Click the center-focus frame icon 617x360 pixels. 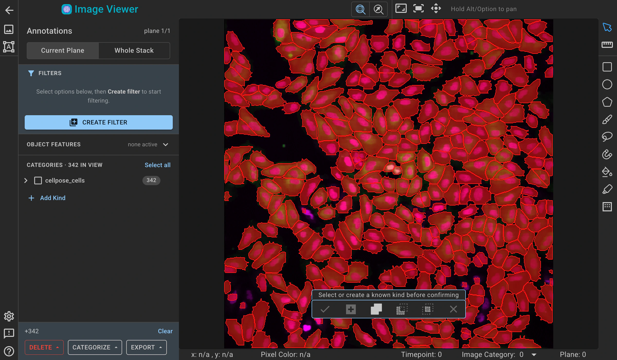pos(419,8)
